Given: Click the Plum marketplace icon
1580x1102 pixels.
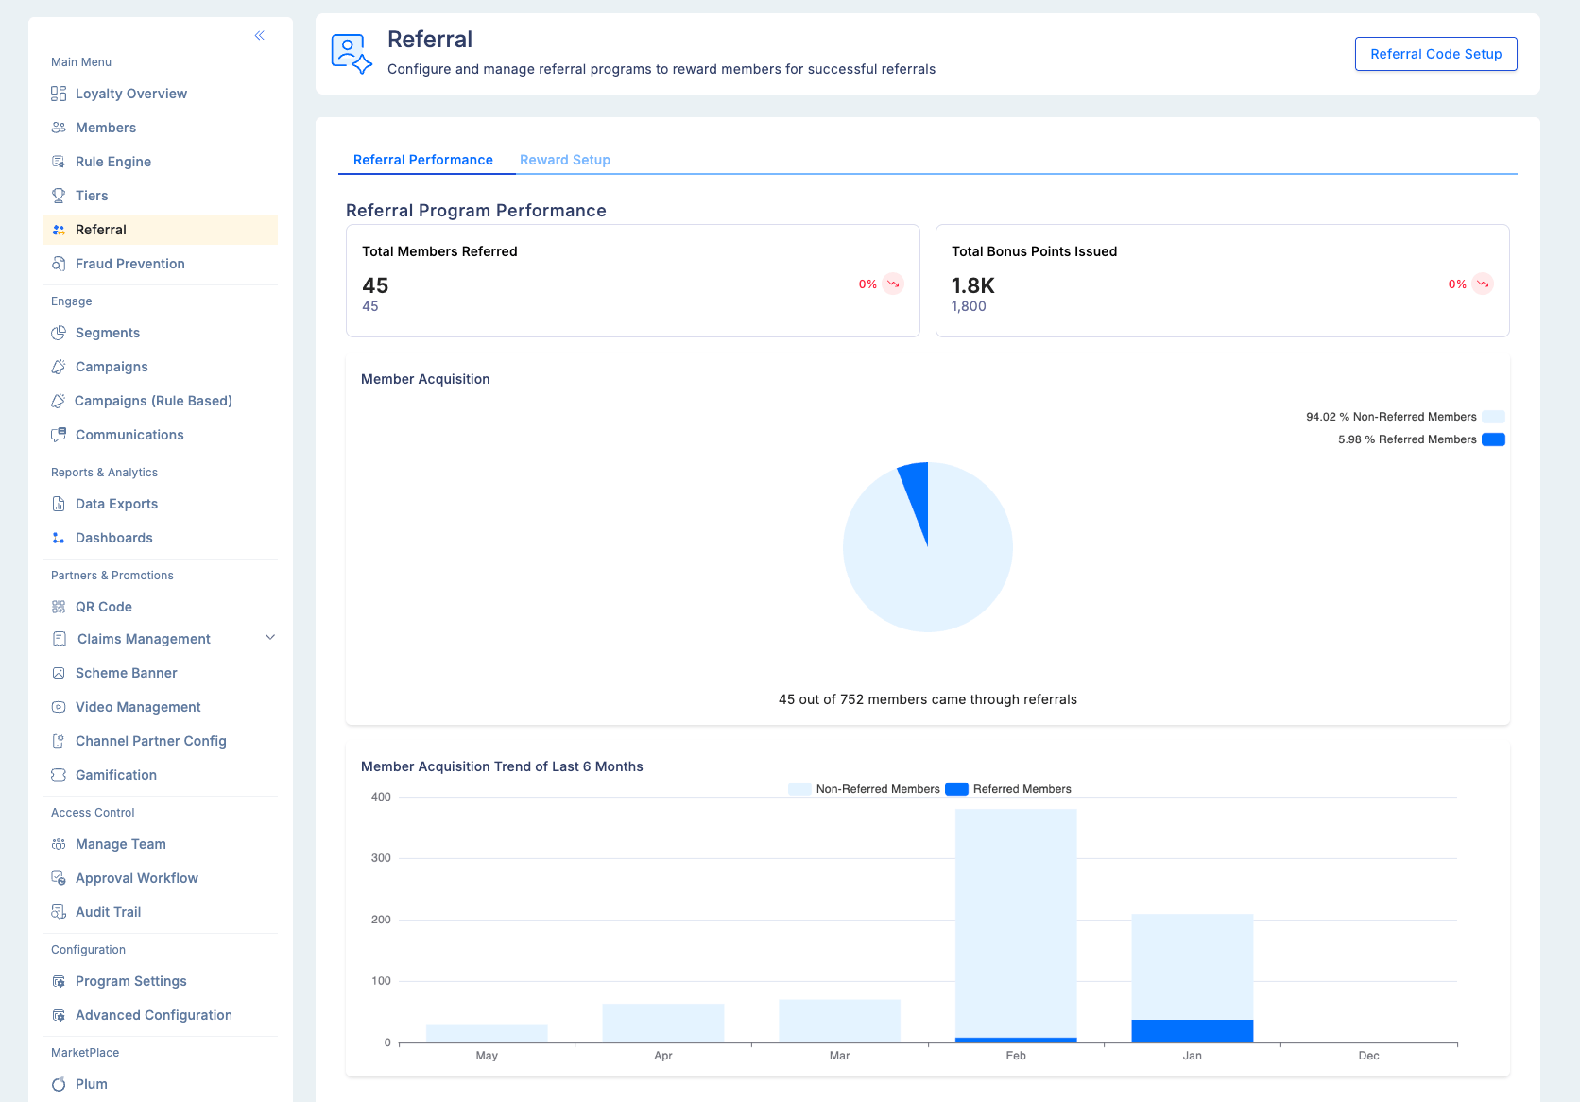Looking at the screenshot, I should pyautogui.click(x=59, y=1084).
